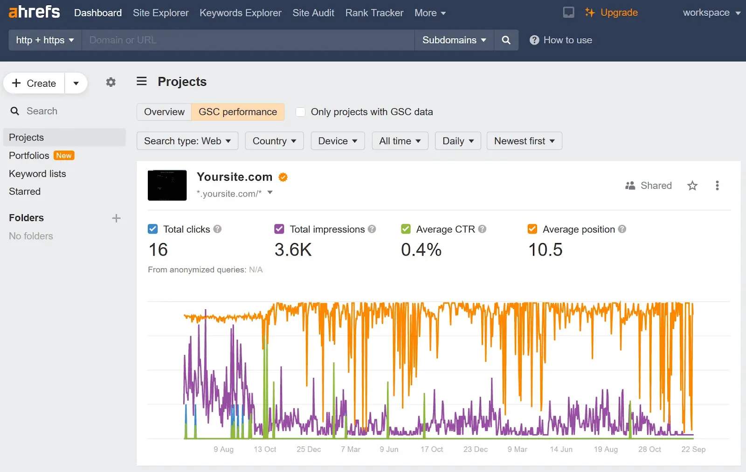Star the Yoursite.com project
The height and width of the screenshot is (472, 746).
click(692, 185)
